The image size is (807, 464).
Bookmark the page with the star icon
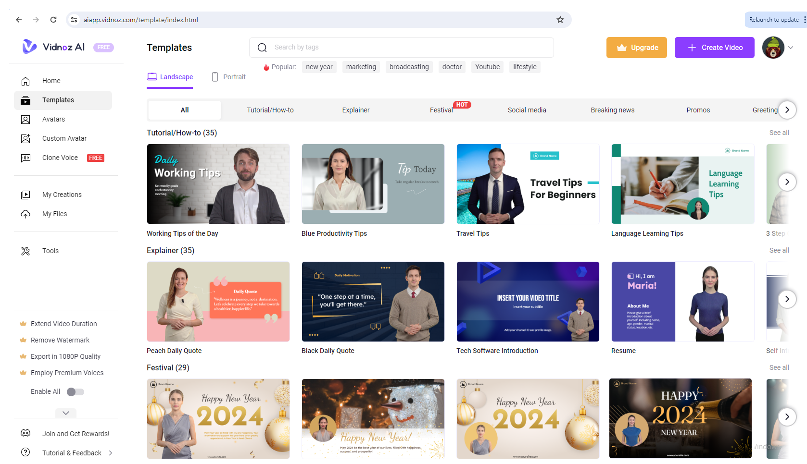click(x=560, y=20)
